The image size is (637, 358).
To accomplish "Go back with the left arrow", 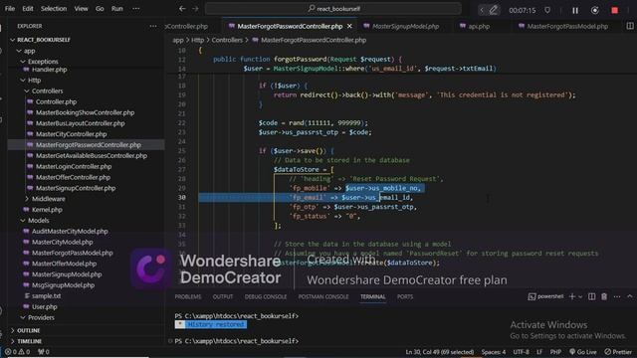I will [x=182, y=9].
